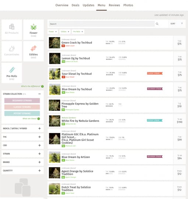This screenshot has width=188, height=199.
Task: Open the Lemon Og by Techbud thumbnail
Action: (x=55, y=58)
